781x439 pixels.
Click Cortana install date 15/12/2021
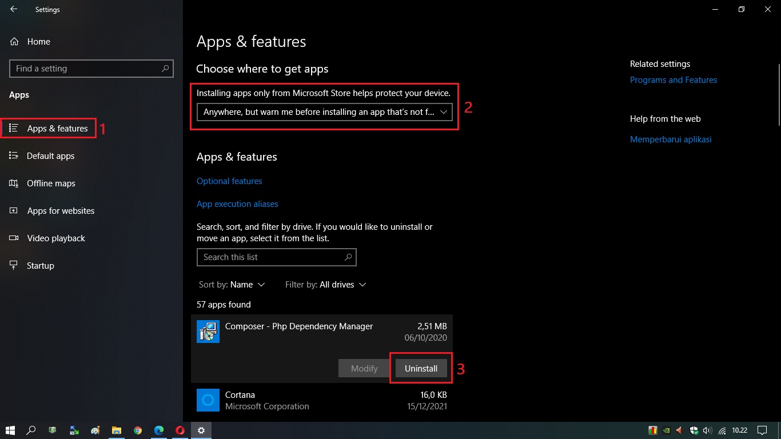tap(426, 406)
